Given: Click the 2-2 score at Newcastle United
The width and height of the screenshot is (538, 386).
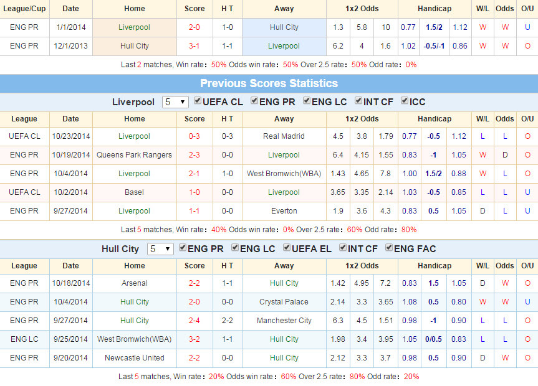Looking at the screenshot, I should click(x=195, y=358).
